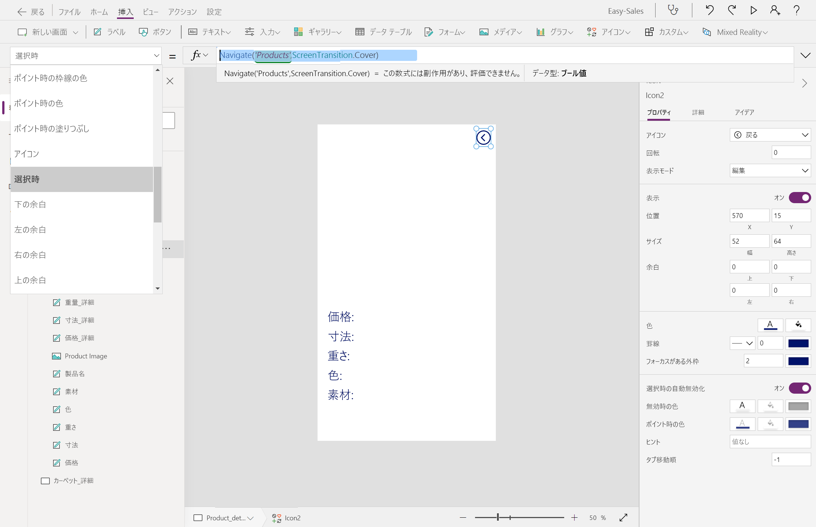This screenshot has width=816, height=527.
Task: Click the Undo arrow icon
Action: tap(709, 10)
